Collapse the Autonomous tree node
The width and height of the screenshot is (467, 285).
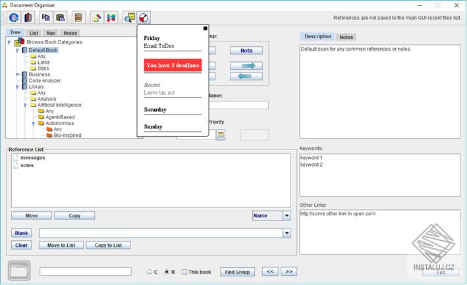tap(34, 123)
